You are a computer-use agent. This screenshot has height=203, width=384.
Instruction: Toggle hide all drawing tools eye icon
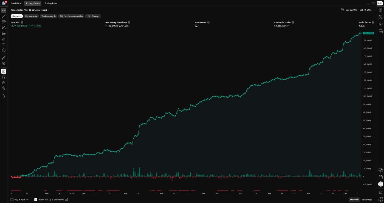click(x=4, y=88)
